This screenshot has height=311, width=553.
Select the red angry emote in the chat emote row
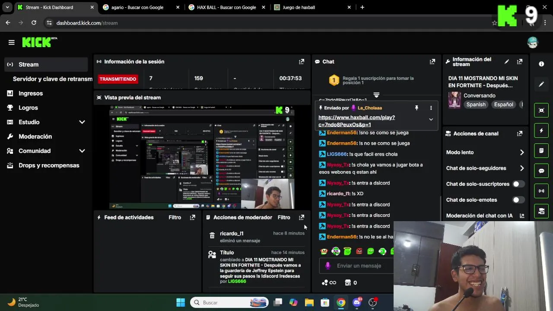pyautogui.click(x=359, y=251)
